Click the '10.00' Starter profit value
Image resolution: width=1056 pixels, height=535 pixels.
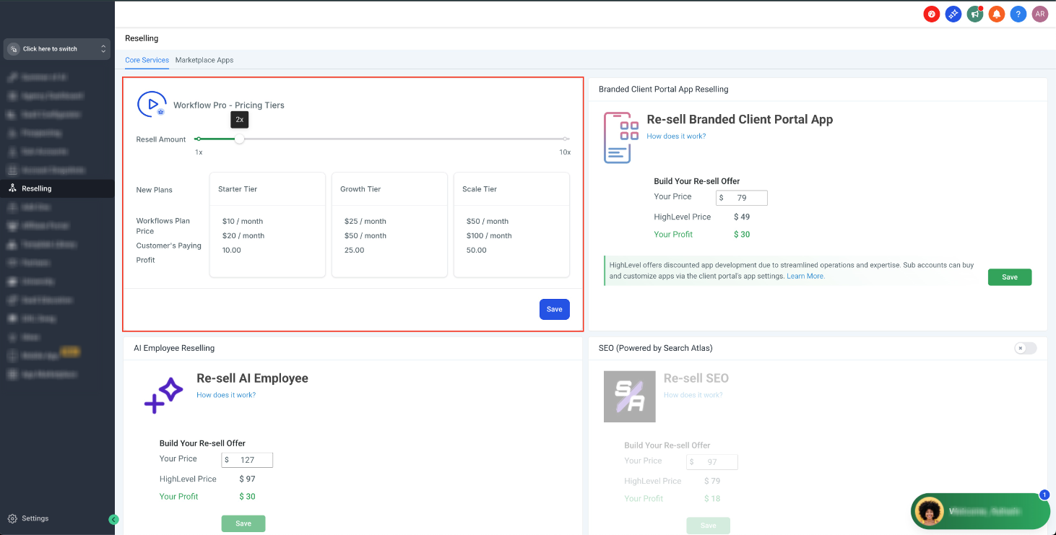pyautogui.click(x=232, y=250)
